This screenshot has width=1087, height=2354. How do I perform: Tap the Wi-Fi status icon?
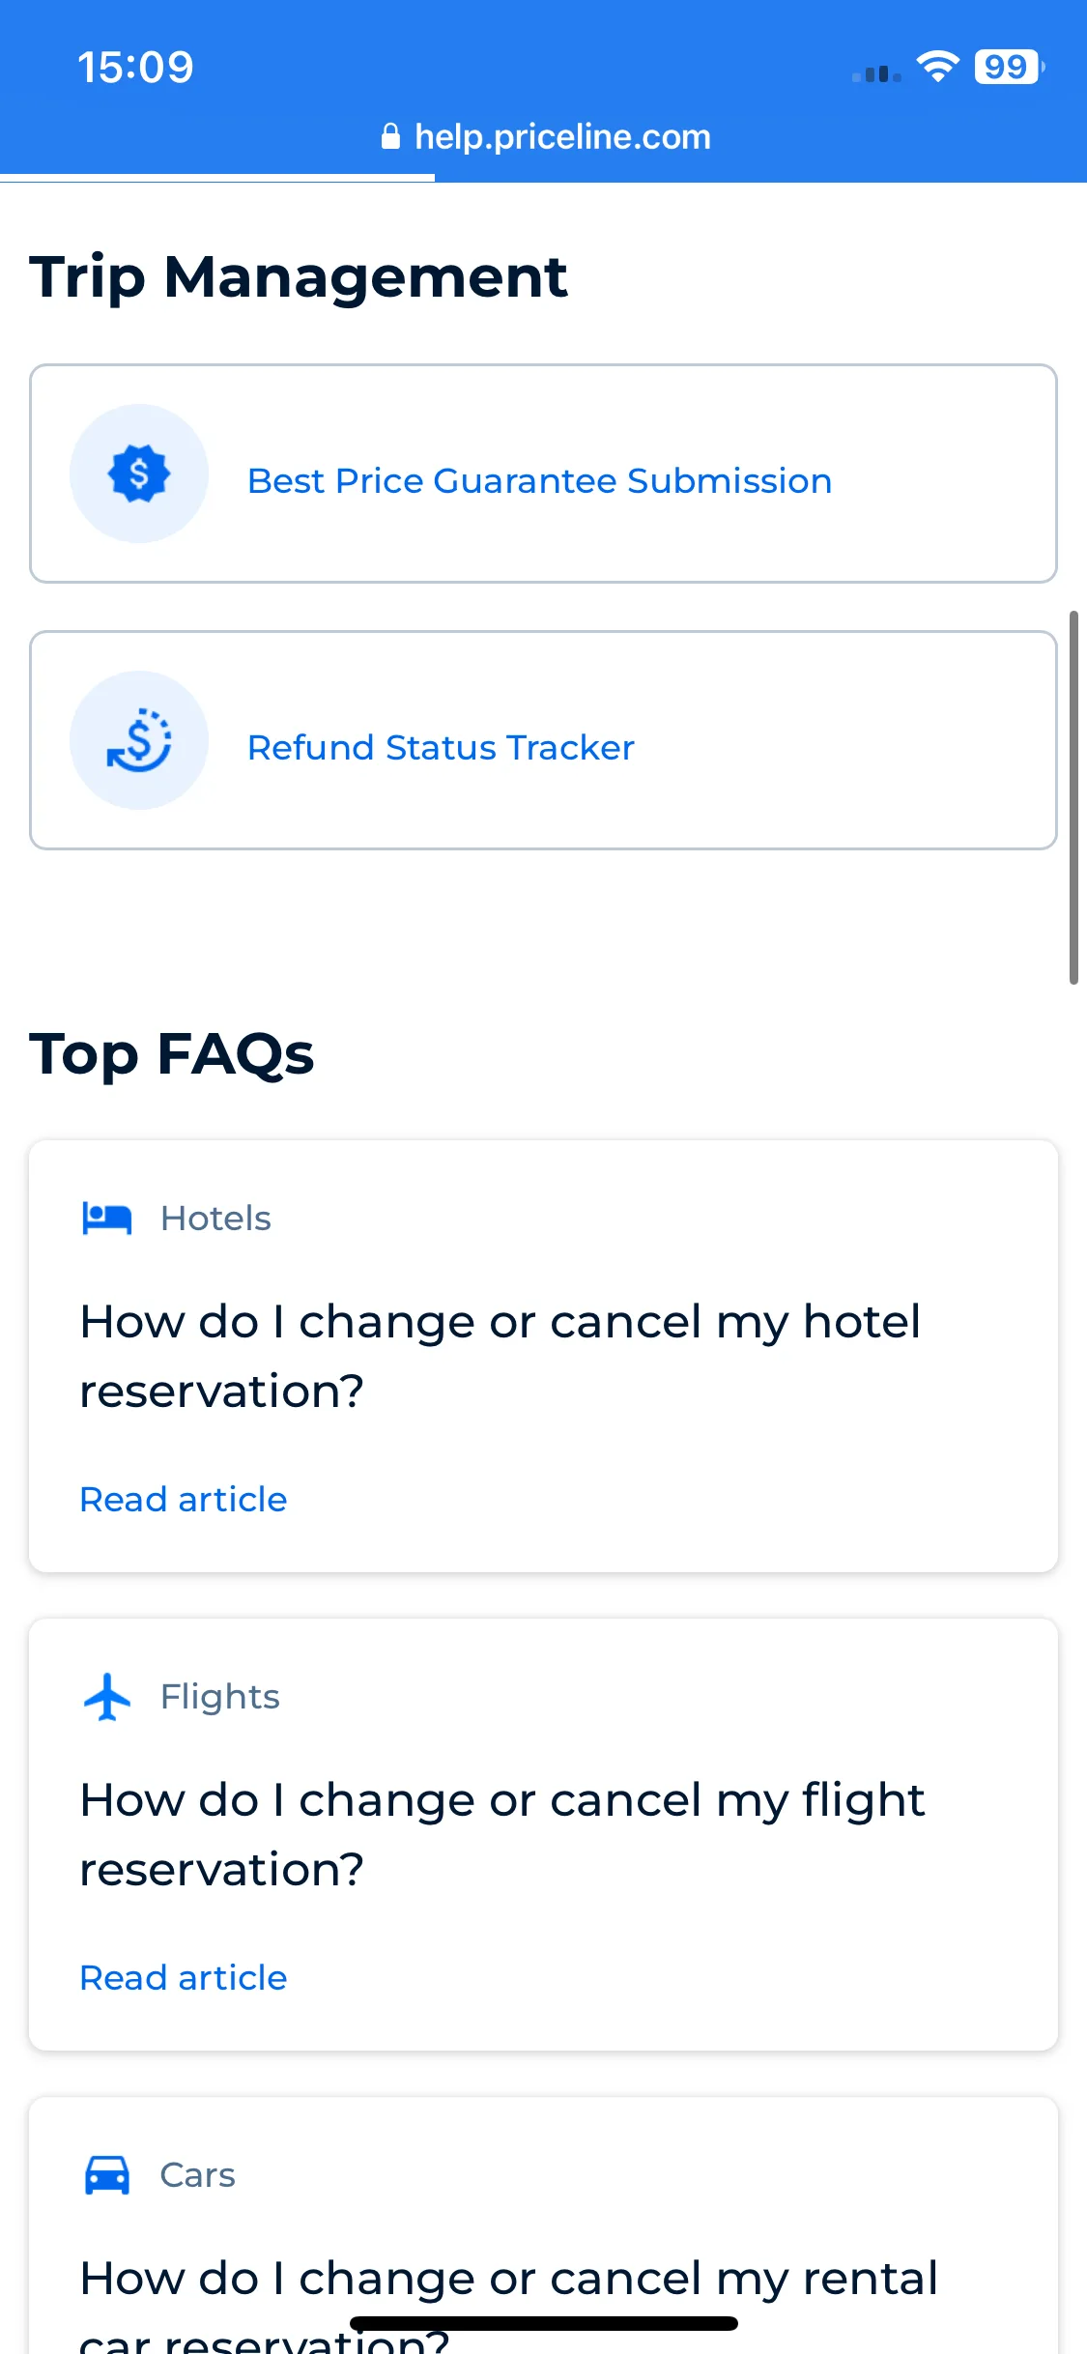coord(937,67)
